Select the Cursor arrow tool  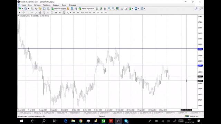pos(19,12)
